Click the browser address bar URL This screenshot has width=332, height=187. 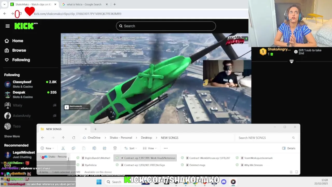click(x=78, y=14)
